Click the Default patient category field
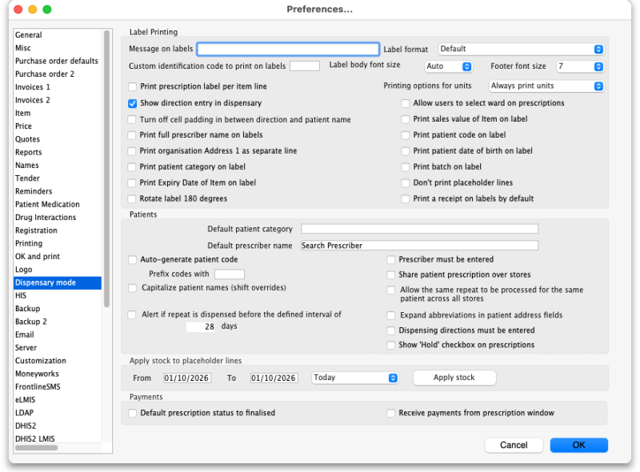The height and width of the screenshot is (472, 640). click(x=419, y=229)
